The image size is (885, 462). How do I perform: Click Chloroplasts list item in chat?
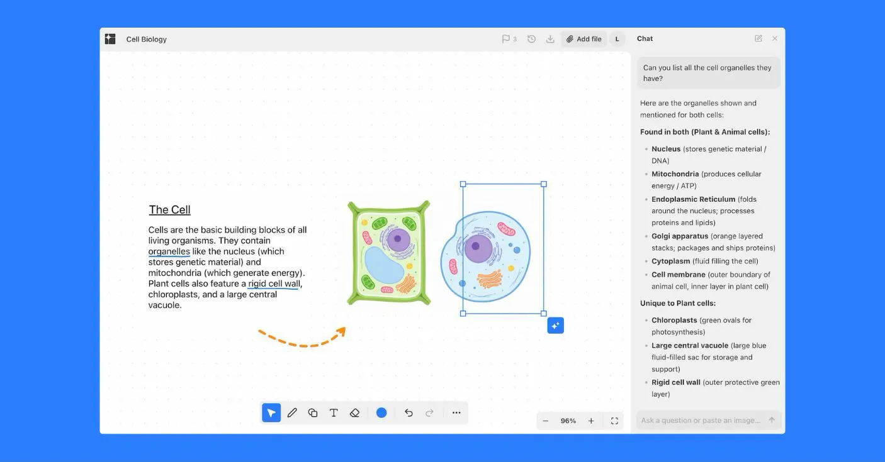pyautogui.click(x=702, y=326)
